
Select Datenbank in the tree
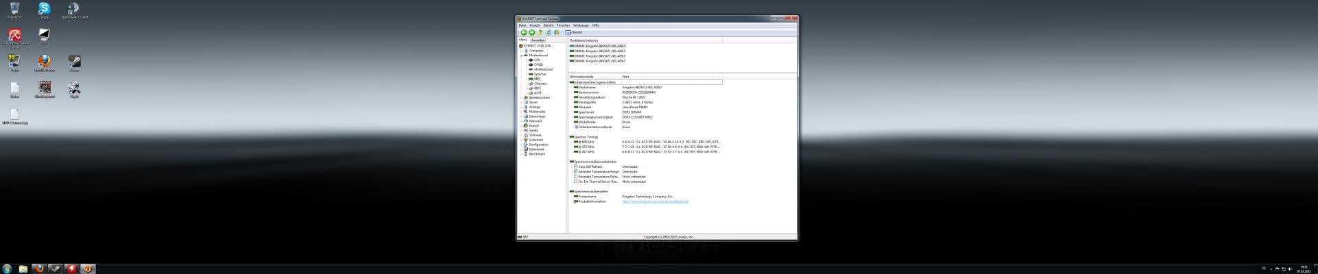pos(536,149)
